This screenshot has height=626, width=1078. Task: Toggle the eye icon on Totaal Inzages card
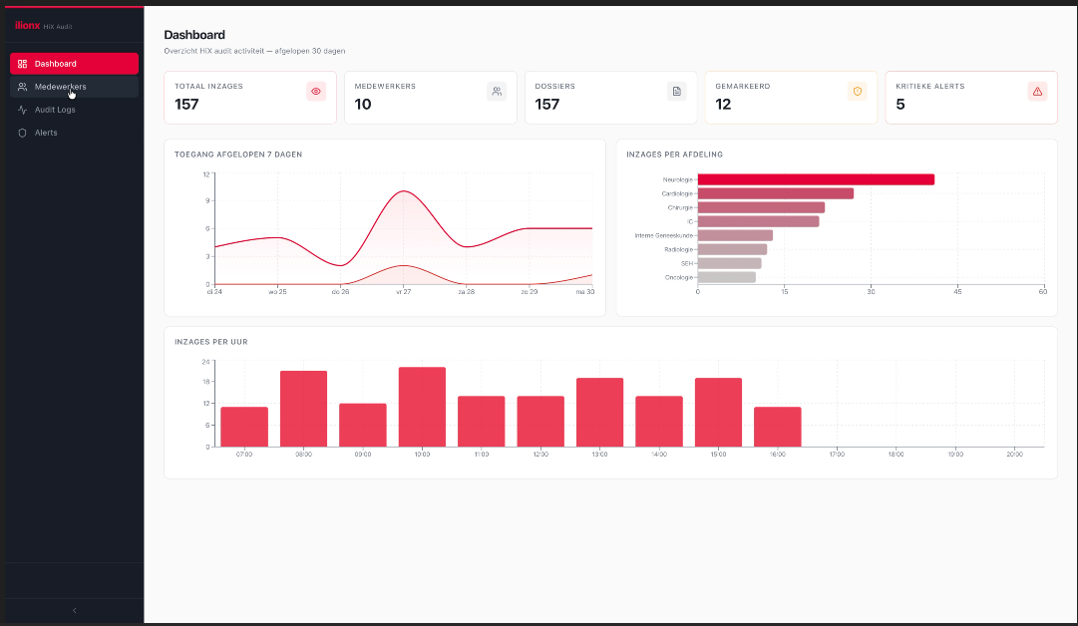click(x=316, y=91)
